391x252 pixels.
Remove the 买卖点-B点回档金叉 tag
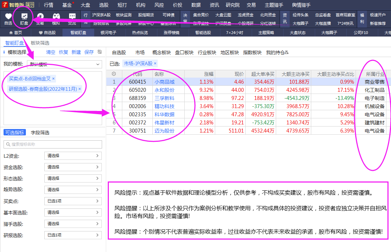tap(54, 79)
